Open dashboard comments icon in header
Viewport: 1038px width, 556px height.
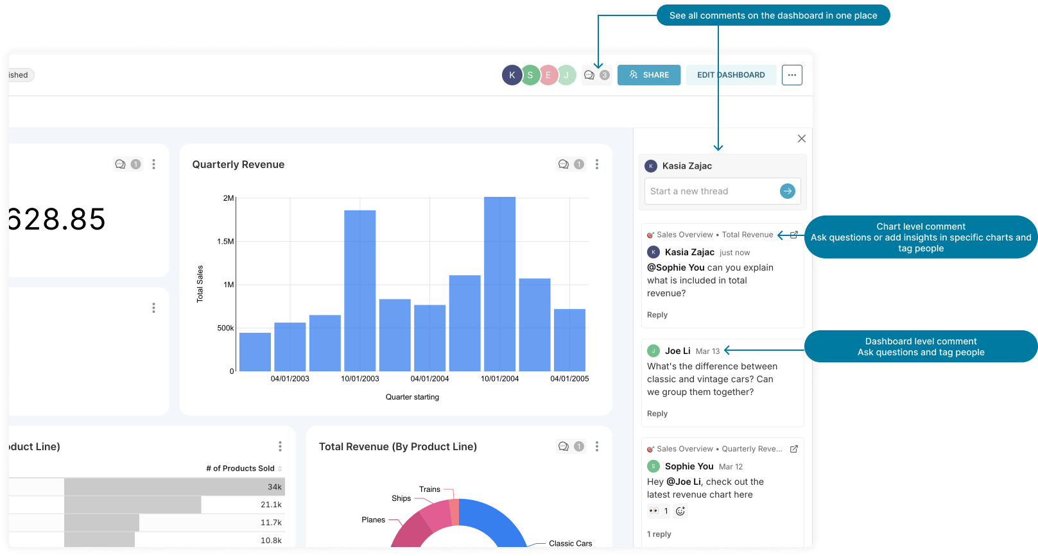pyautogui.click(x=589, y=75)
